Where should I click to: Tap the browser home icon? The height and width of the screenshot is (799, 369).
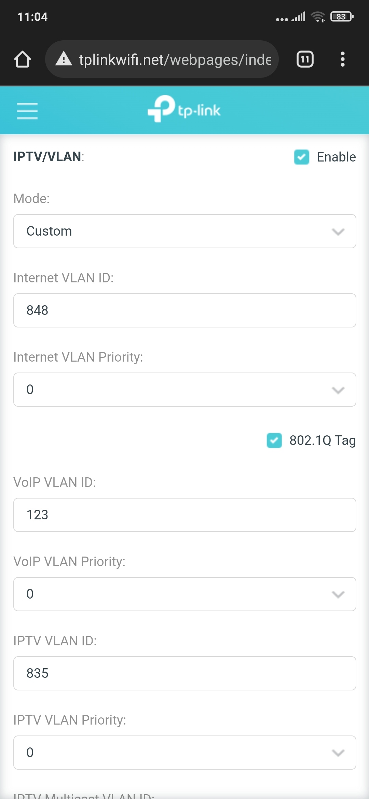(23, 59)
